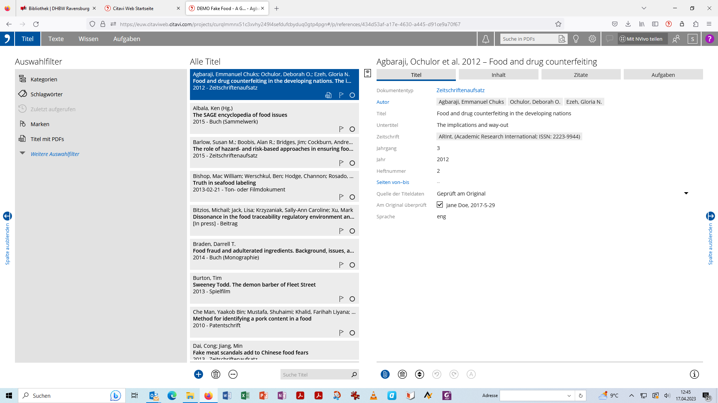Click the Citavi logo icon

(7, 39)
